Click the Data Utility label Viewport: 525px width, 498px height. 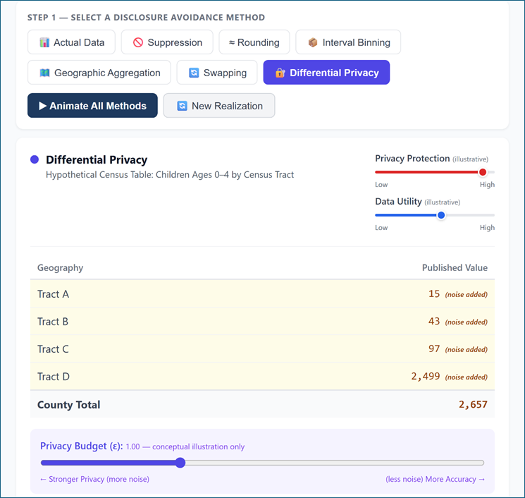tap(398, 202)
